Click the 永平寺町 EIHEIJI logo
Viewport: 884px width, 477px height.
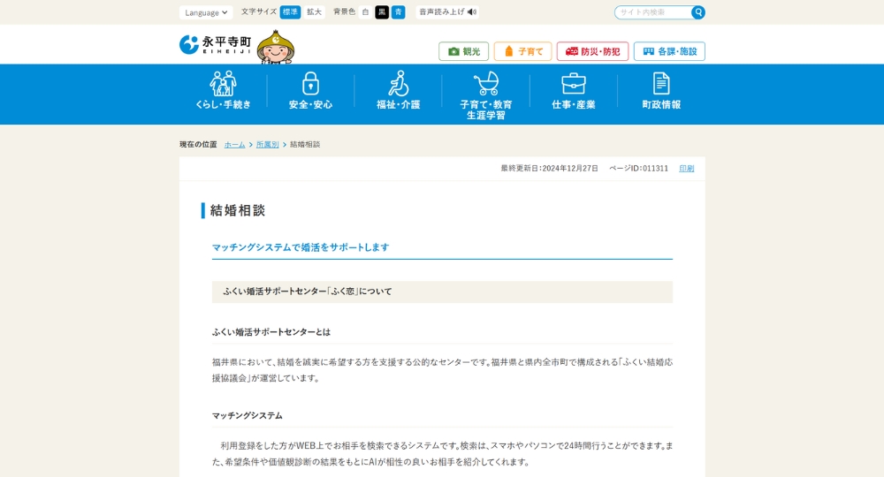coord(216,44)
